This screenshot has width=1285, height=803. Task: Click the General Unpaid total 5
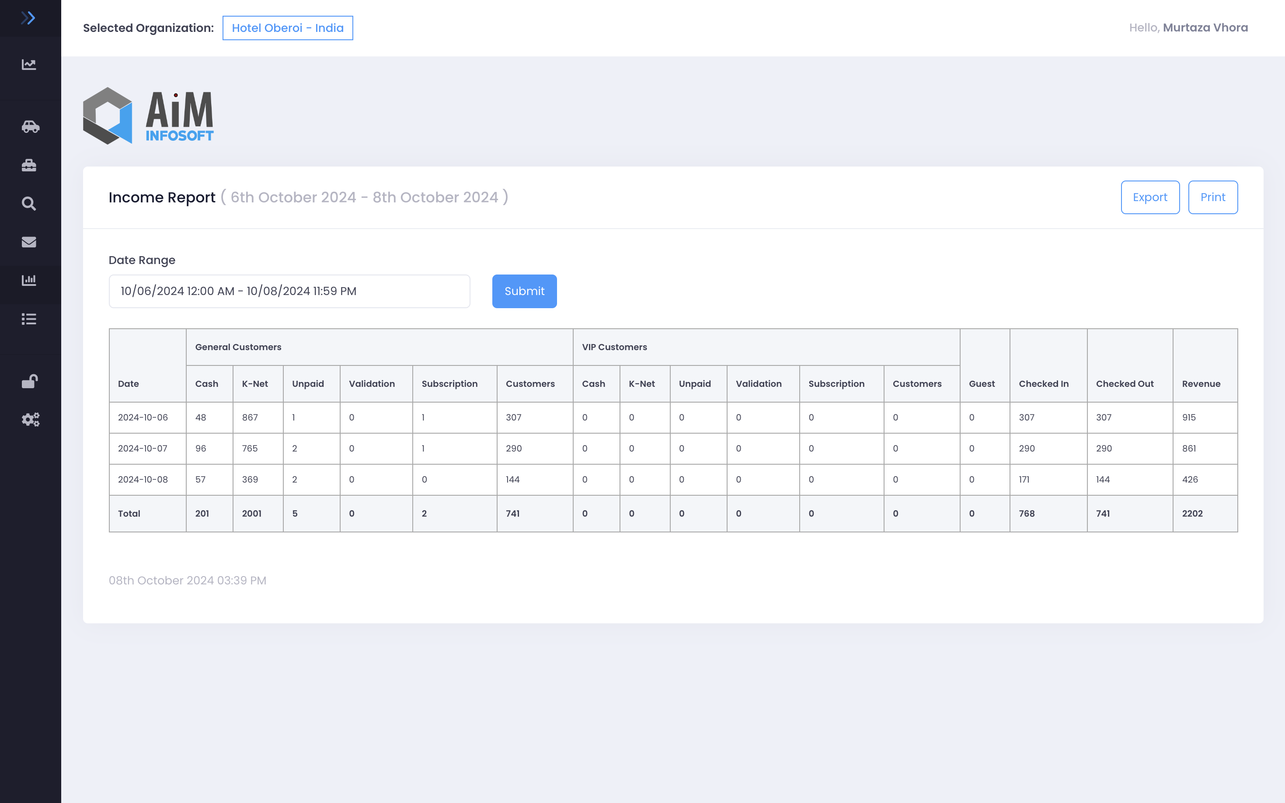pos(295,514)
